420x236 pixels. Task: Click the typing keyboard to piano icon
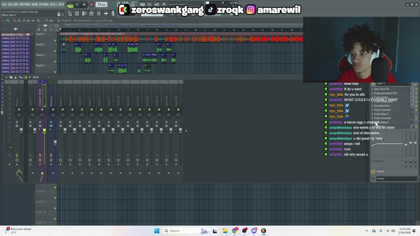[x=142, y=4]
